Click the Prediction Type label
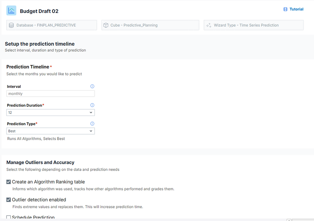Viewport: 314px width, 221px height. [21, 124]
